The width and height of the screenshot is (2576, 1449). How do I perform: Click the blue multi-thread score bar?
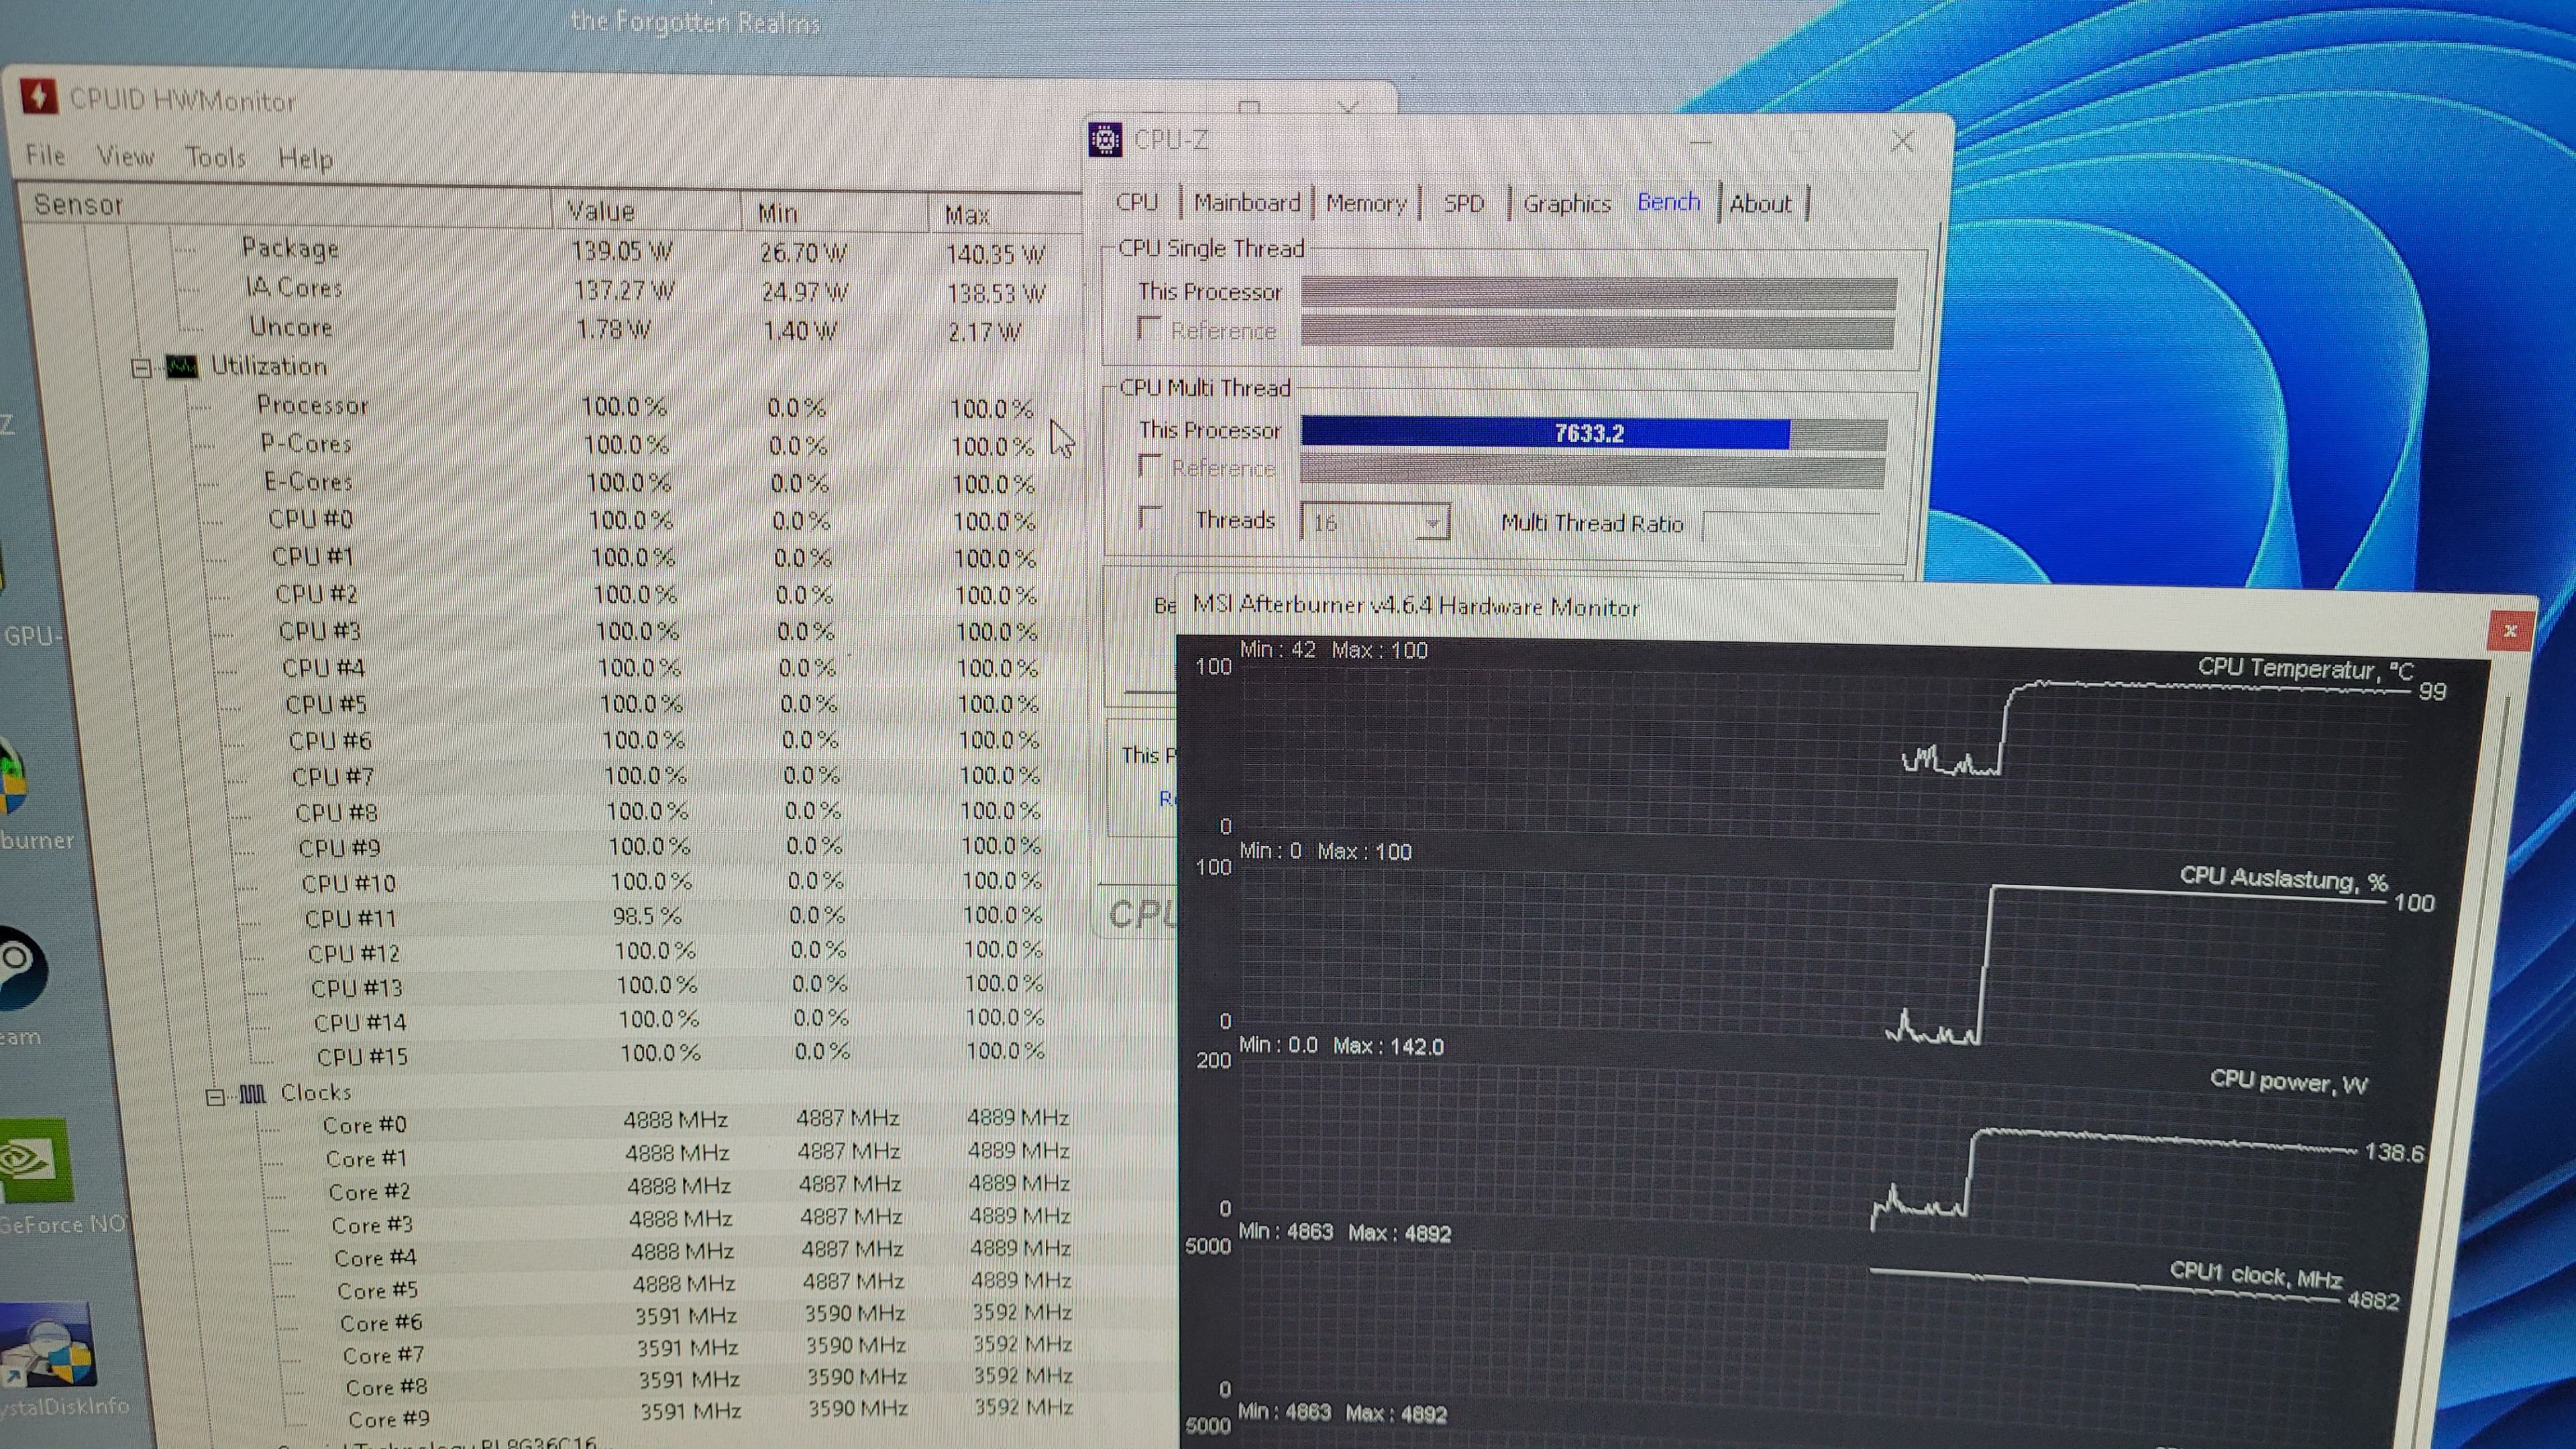(1545, 433)
